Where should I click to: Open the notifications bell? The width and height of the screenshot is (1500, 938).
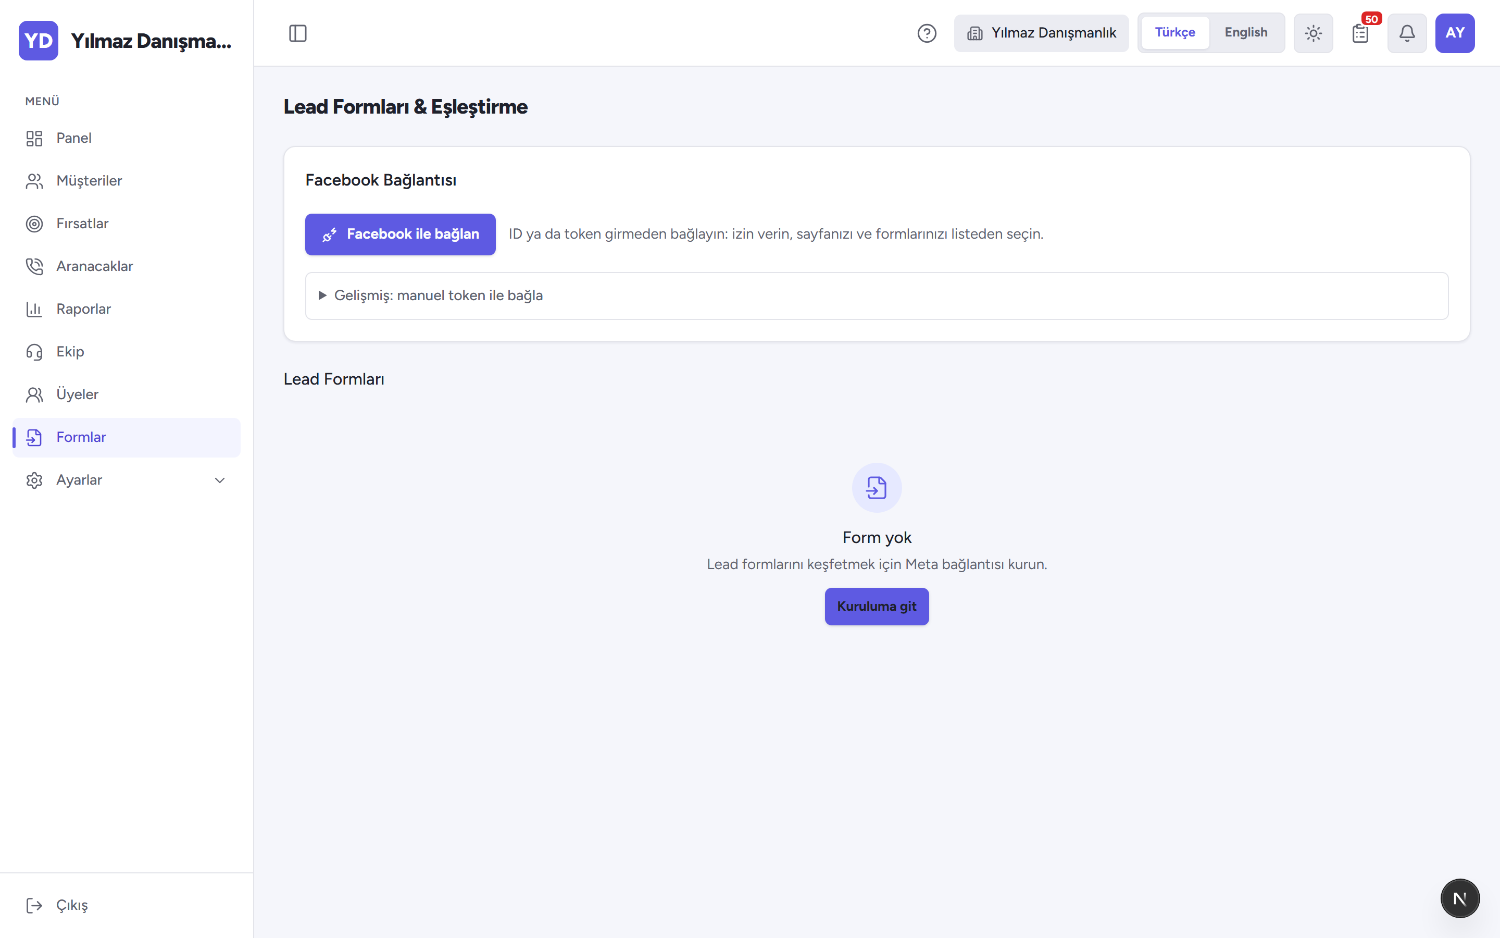tap(1407, 33)
